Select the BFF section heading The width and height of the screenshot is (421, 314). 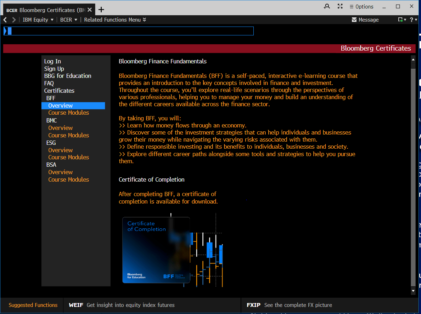tap(51, 98)
